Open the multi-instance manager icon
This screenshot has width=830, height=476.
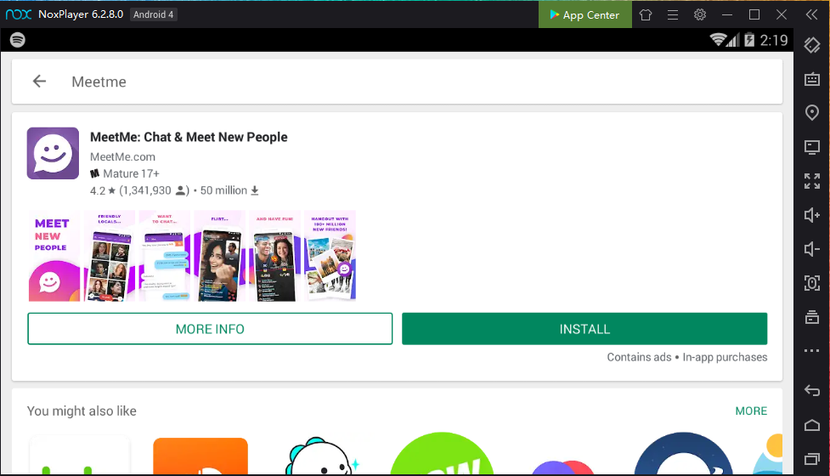812,317
